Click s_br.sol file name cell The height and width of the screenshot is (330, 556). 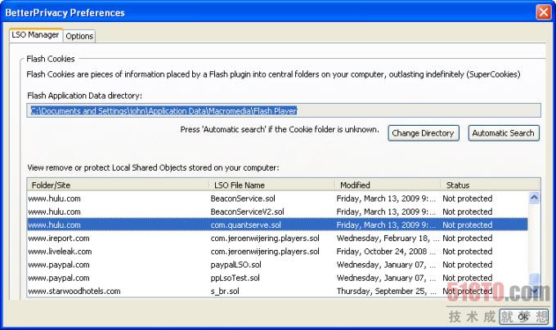[x=225, y=291]
